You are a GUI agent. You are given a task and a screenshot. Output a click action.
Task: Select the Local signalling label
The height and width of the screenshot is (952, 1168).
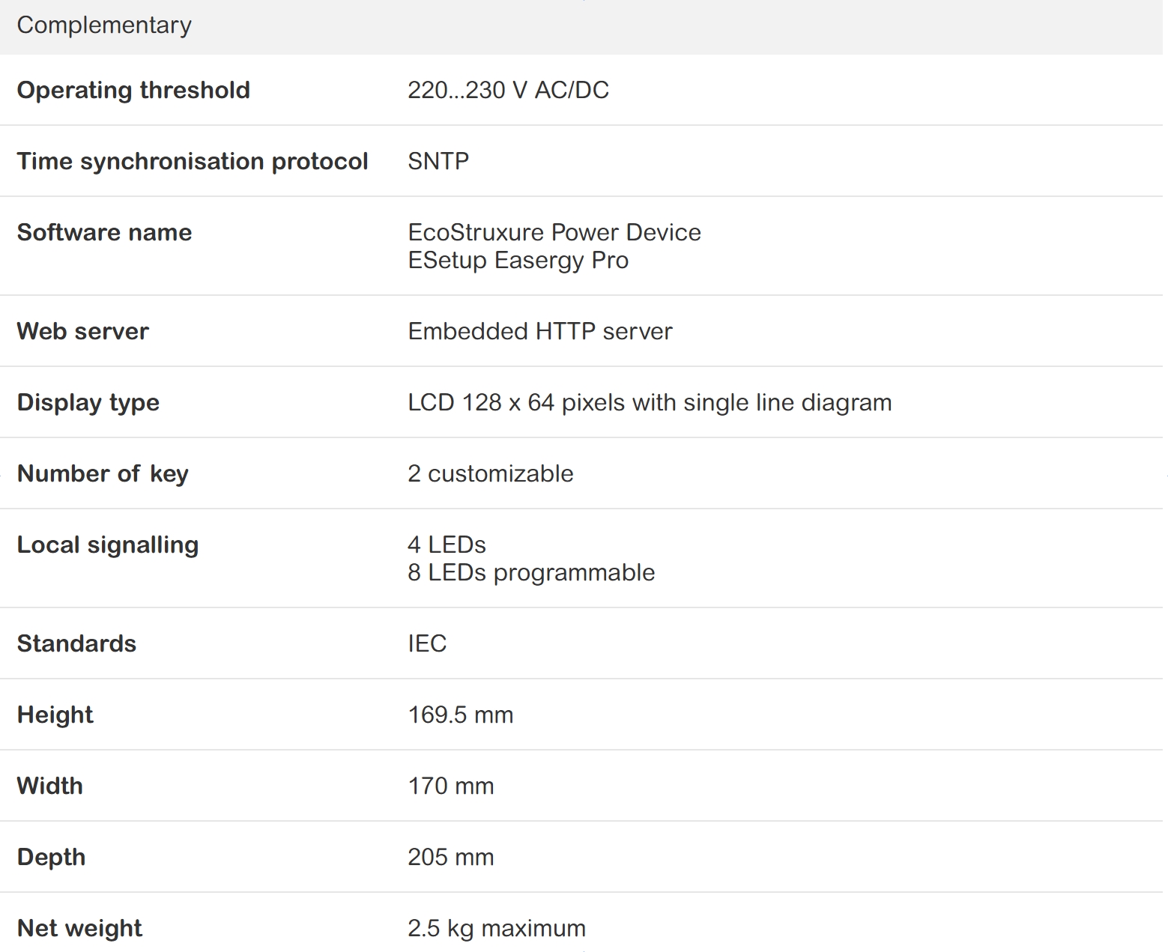pos(107,545)
